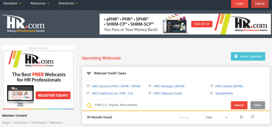The width and height of the screenshot is (272, 127).
Task: Click SIGN ME UP in banner ad
Action: click(202, 24)
